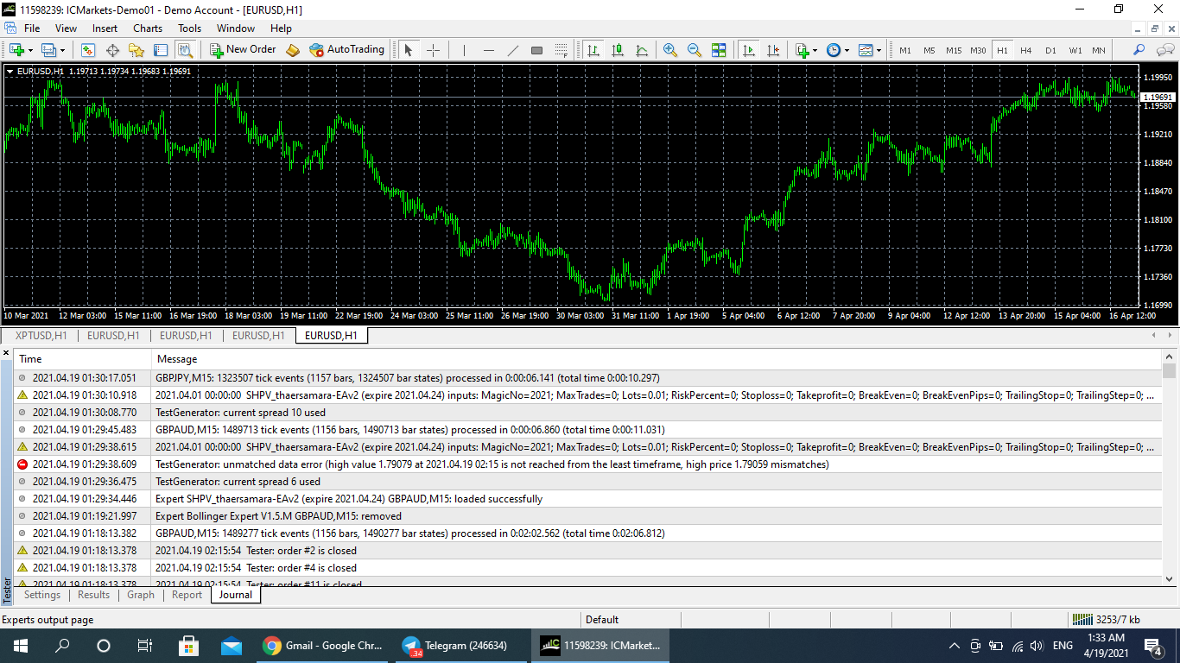This screenshot has width=1180, height=663.
Task: Expand the new chart dropdown arrow
Action: 32,51
